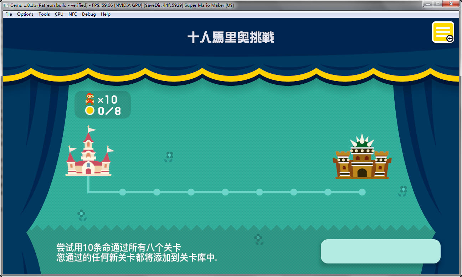Open the Debug menu

point(88,14)
